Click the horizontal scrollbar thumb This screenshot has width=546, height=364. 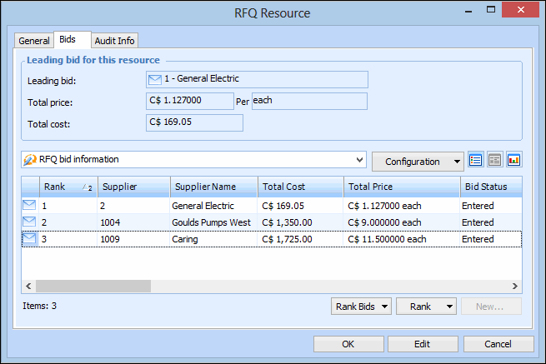(x=92, y=286)
